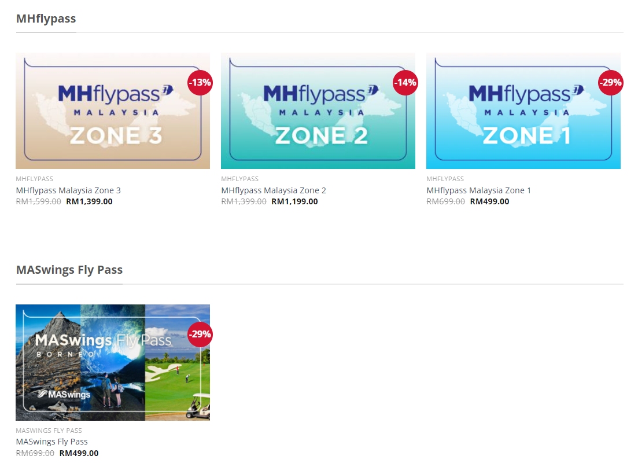Select the MHFLYPASS category label above Zone 3 title
This screenshot has width=638, height=474.
[34, 179]
